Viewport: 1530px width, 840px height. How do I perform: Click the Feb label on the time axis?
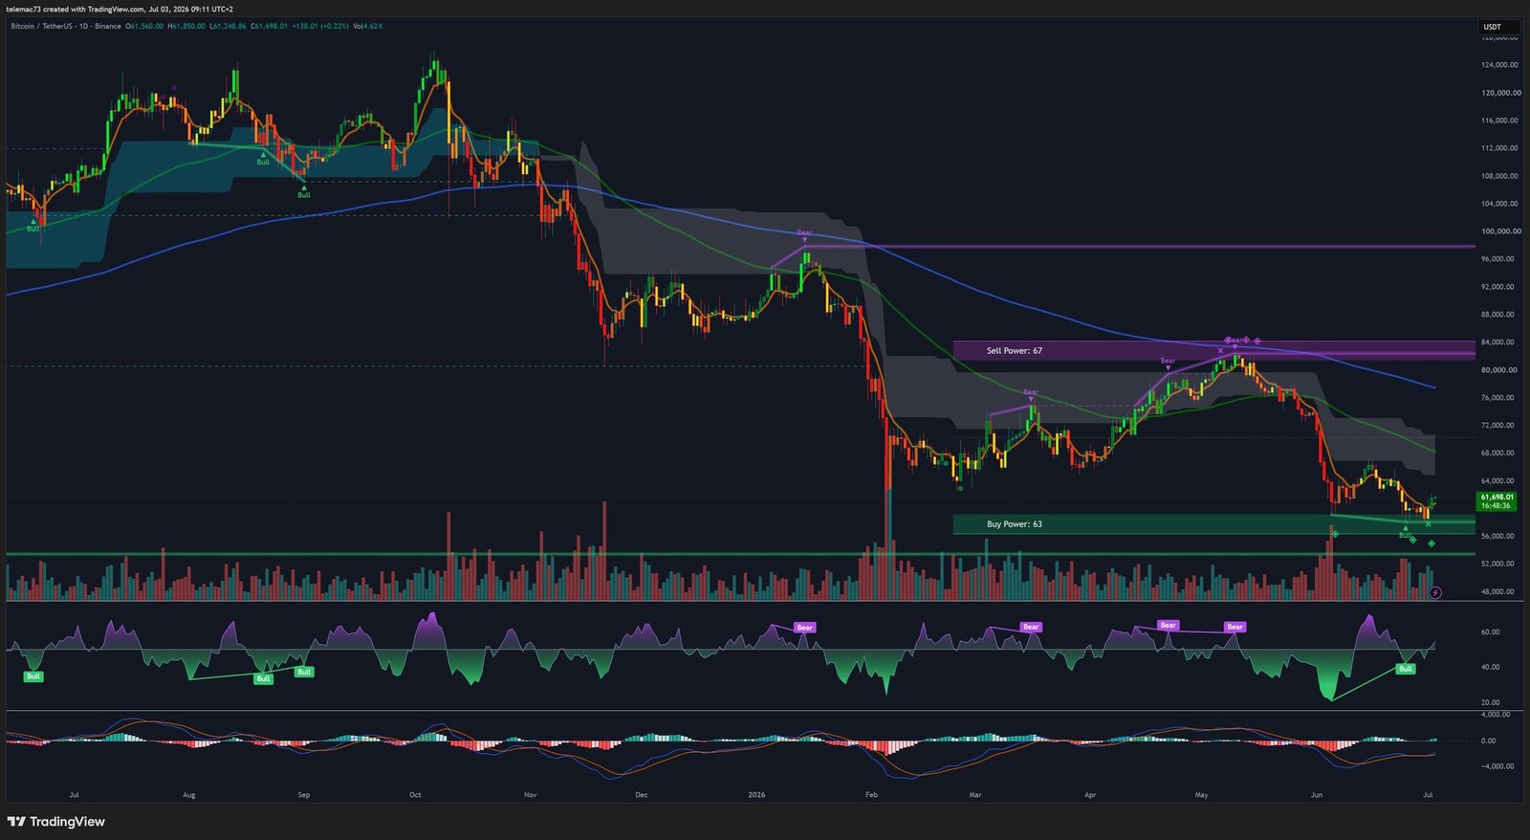(871, 795)
